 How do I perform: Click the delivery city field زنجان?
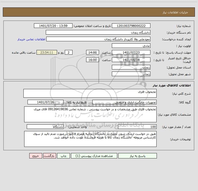pyautogui.click(x=131, y=74)
